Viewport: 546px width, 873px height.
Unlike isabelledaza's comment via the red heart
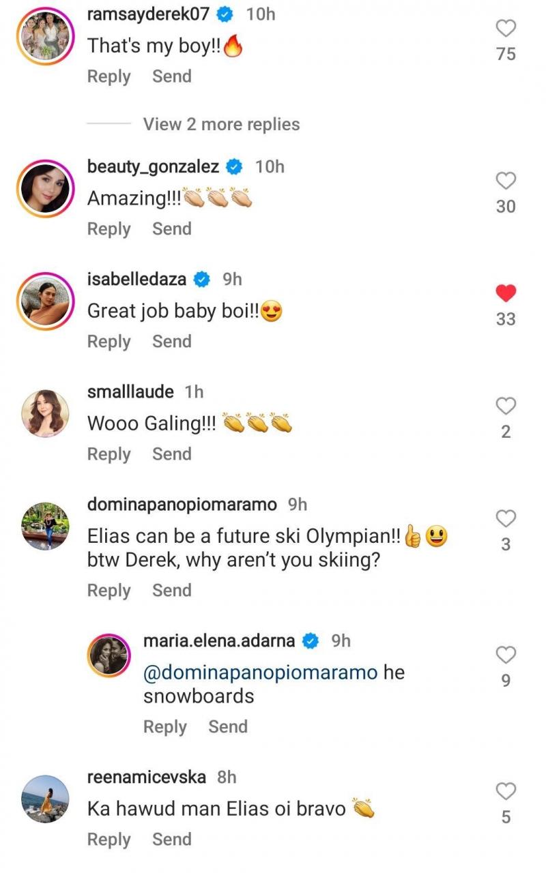click(506, 293)
